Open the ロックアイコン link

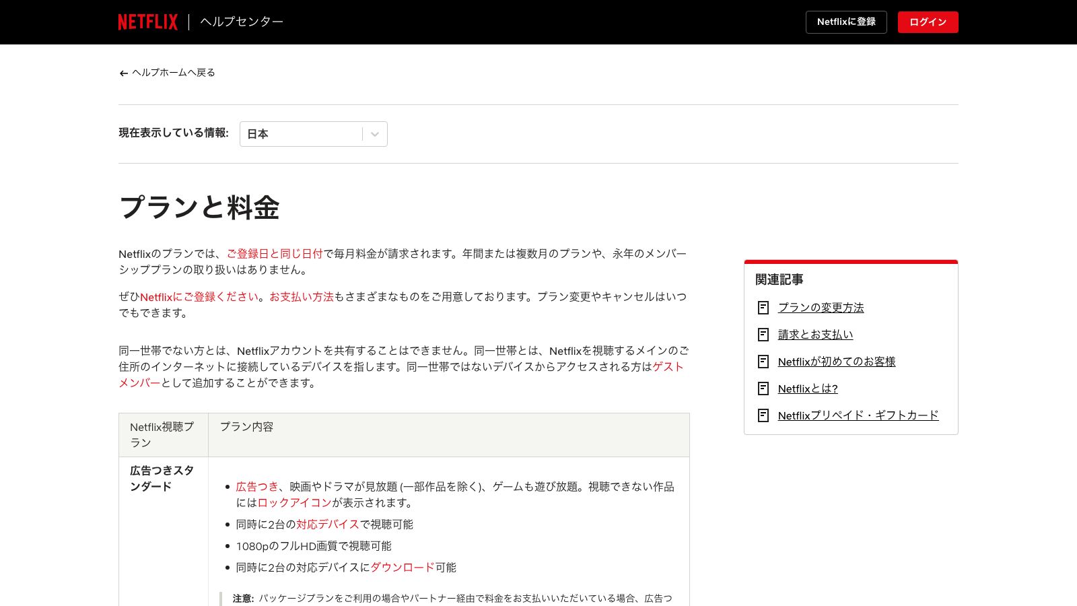pos(294,503)
